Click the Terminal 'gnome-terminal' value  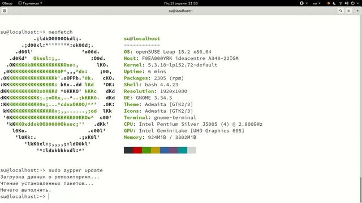pyautogui.click(x=175, y=118)
